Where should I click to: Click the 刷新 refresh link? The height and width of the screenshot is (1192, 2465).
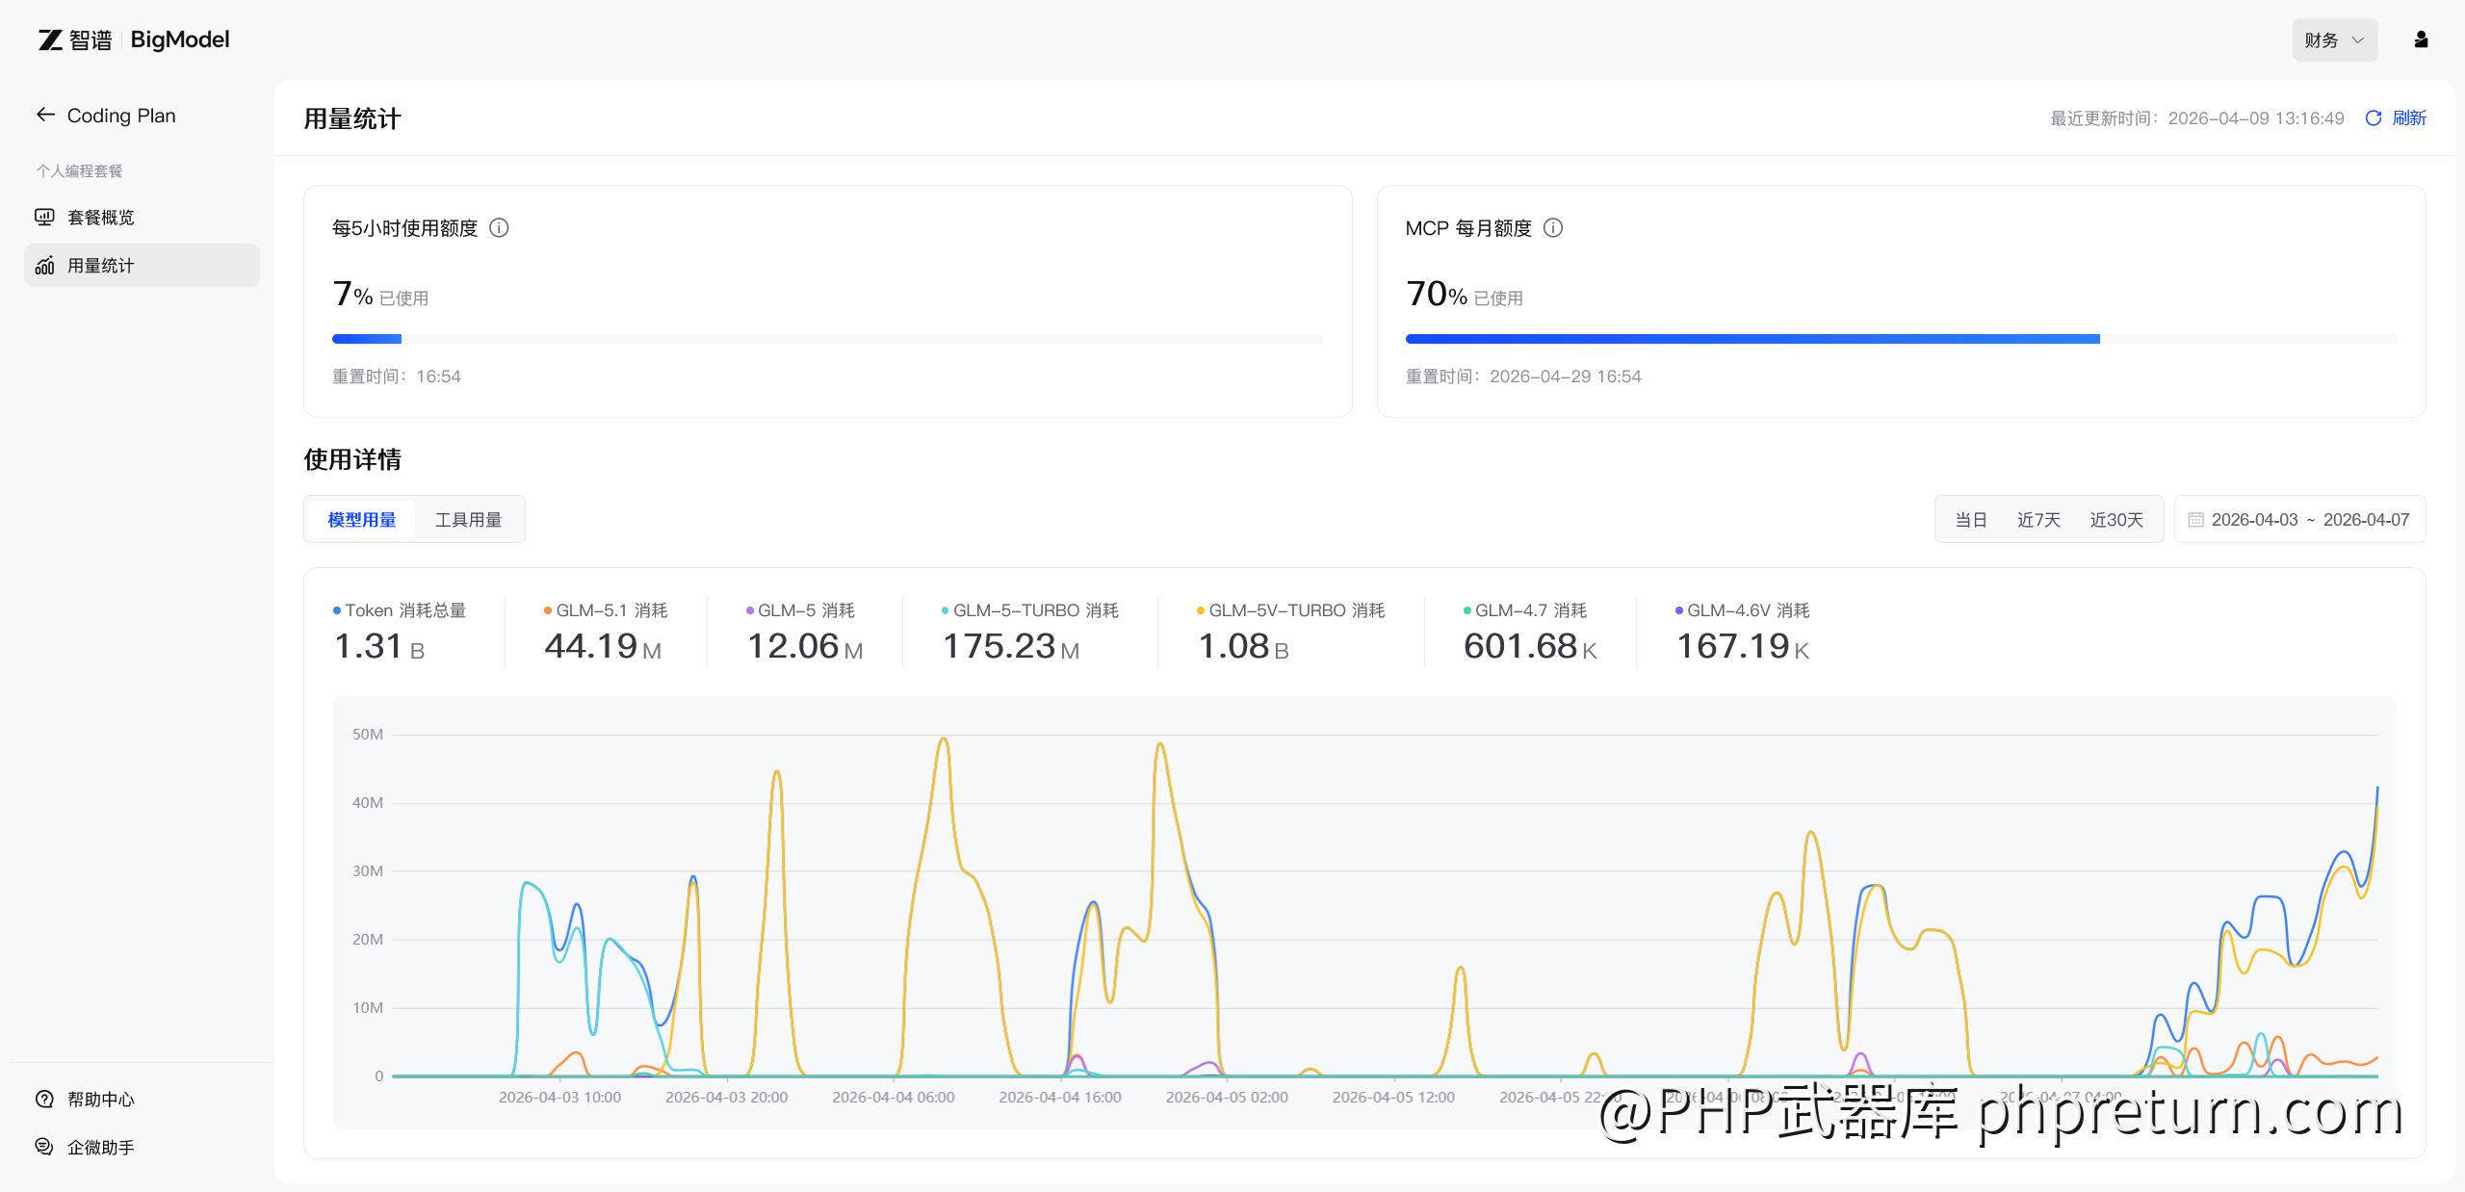[2408, 117]
